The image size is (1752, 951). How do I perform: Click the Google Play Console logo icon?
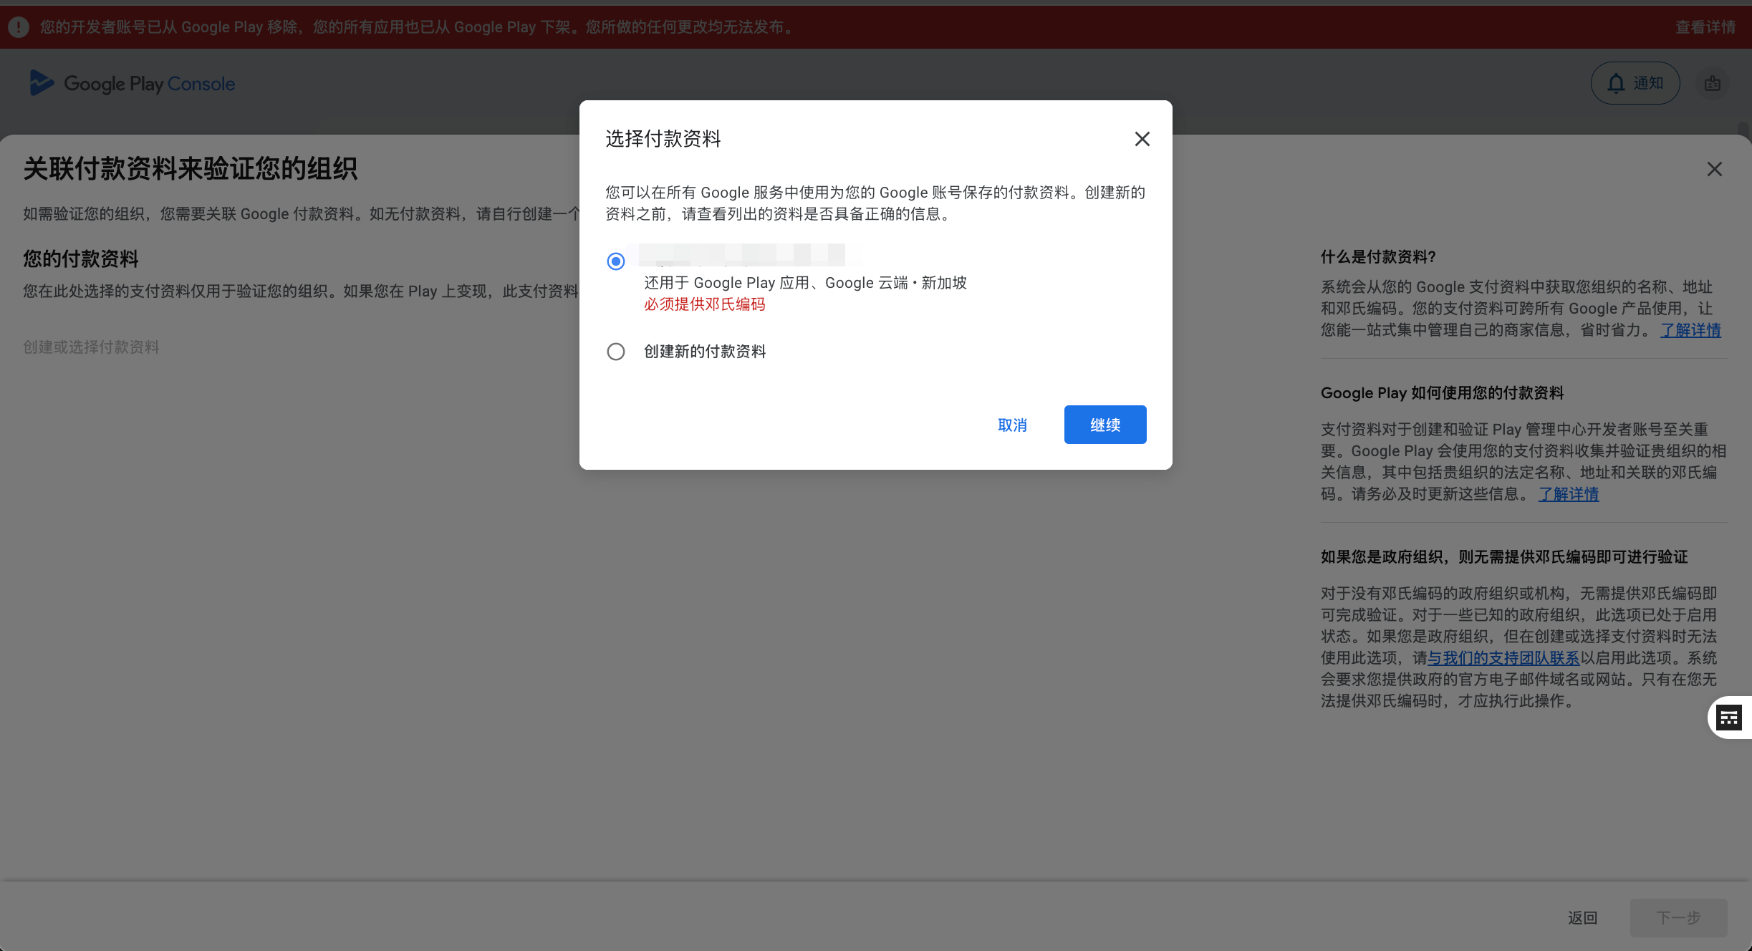[x=41, y=83]
